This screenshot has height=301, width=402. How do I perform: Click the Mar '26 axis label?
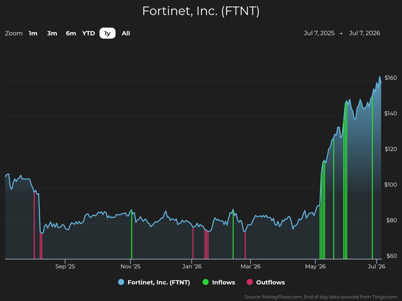(251, 266)
